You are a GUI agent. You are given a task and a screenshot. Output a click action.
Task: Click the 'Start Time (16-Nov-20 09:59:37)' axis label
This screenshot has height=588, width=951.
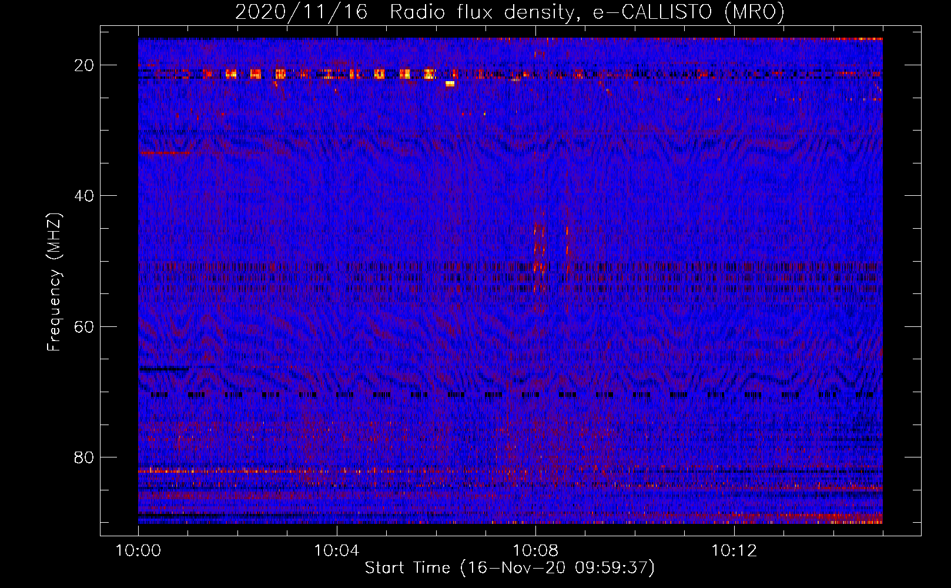tap(510, 568)
